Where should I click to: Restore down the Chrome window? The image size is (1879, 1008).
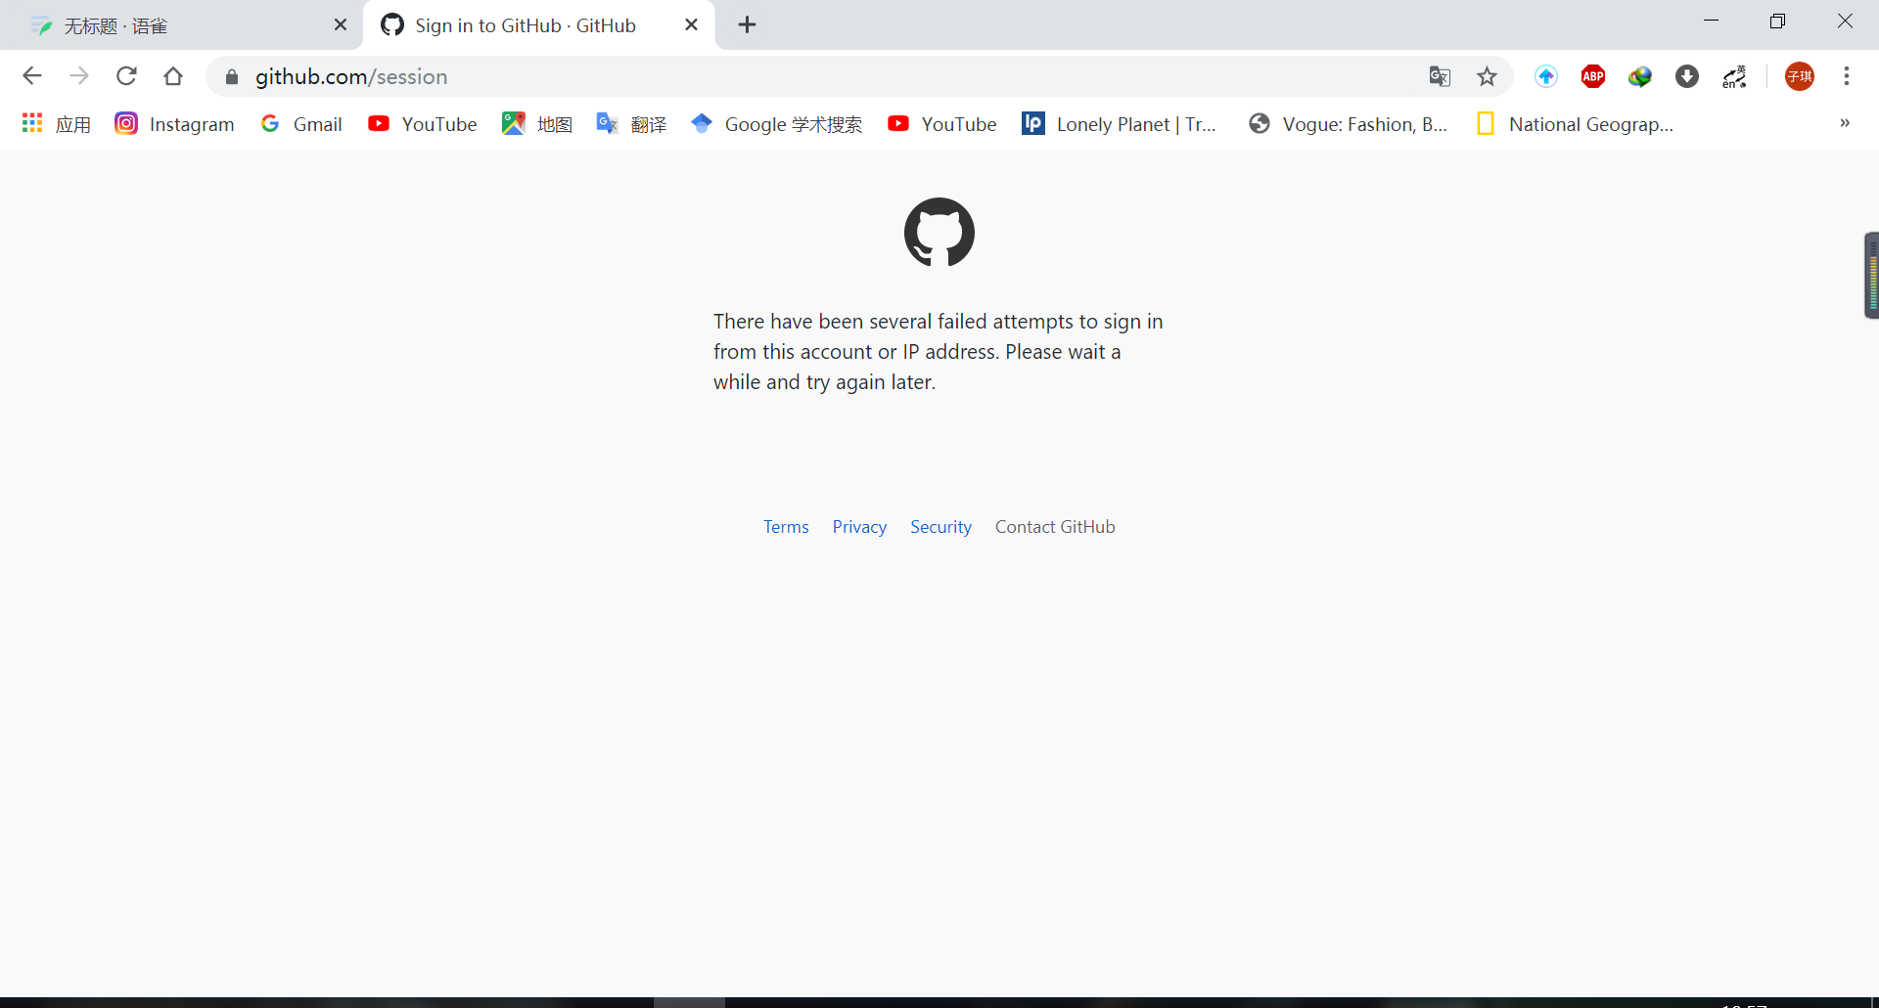(1778, 22)
